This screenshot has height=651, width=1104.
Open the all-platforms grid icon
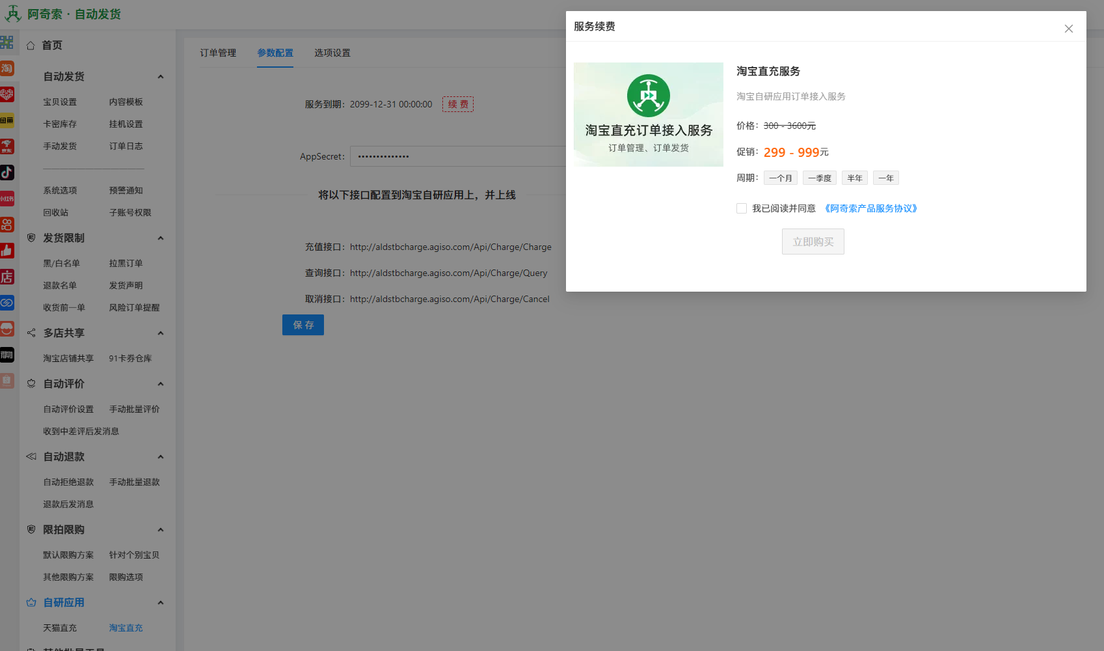7,42
